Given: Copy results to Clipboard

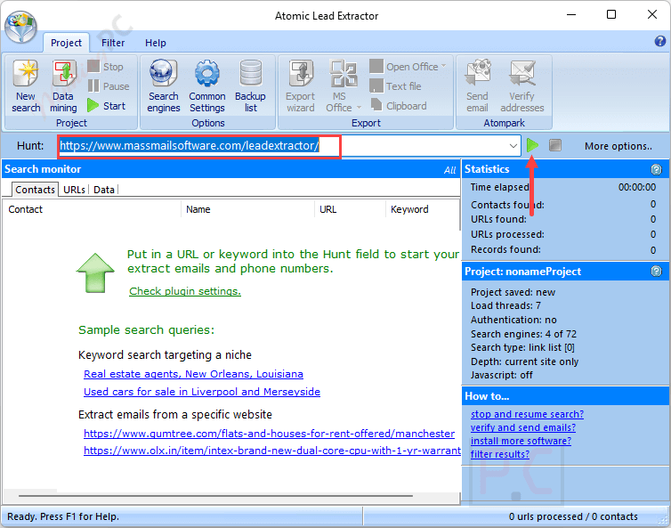Looking at the screenshot, I should coord(398,105).
